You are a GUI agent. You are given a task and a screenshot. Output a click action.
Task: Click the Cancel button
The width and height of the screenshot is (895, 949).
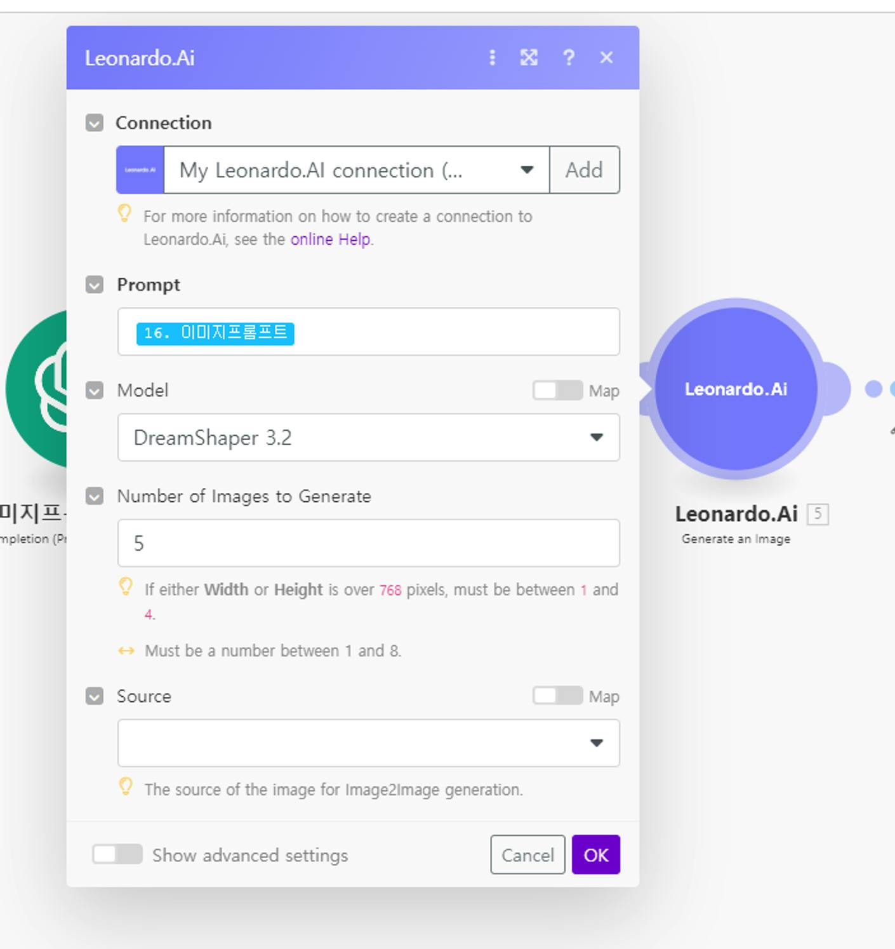click(x=527, y=855)
